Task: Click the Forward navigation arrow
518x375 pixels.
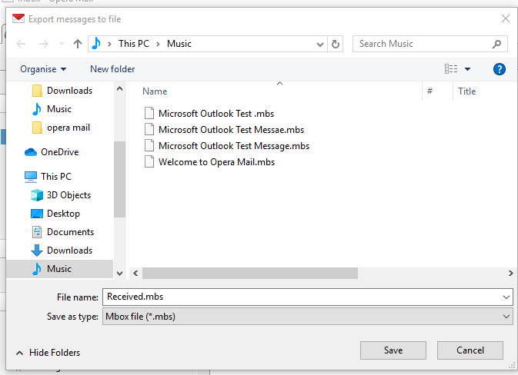Action: point(43,44)
